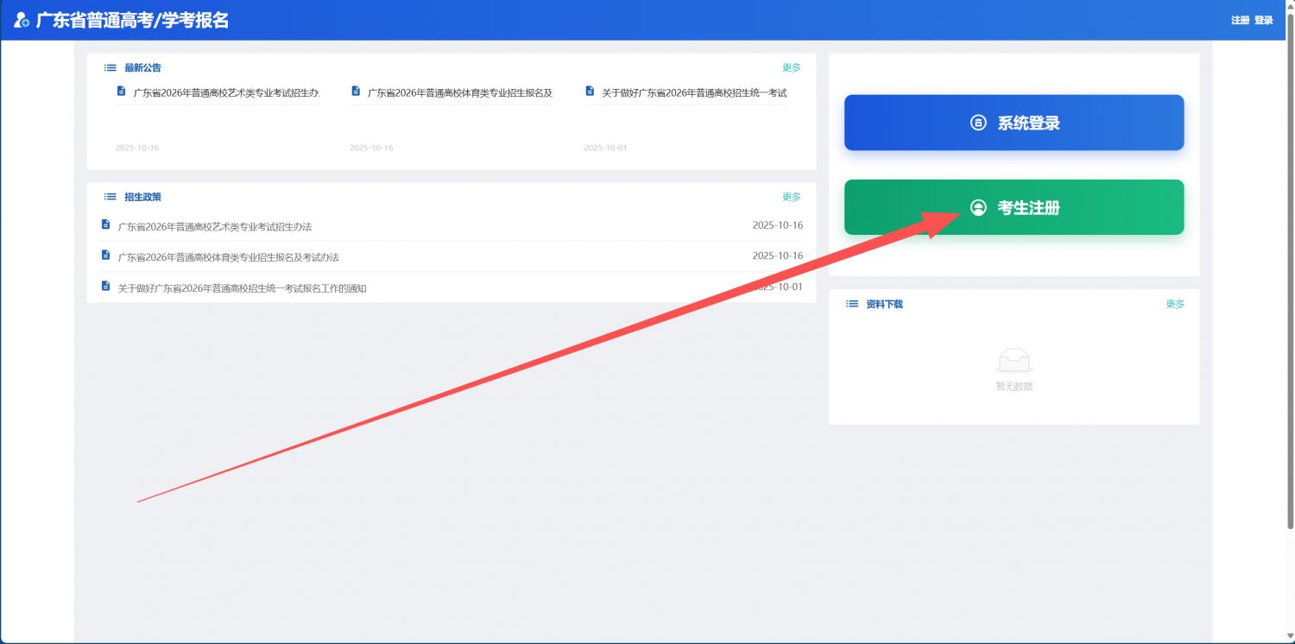Viewport: 1295px width, 644px height.
Task: Click document icon of 体育类 notice in 最新公告
Action: click(x=355, y=91)
